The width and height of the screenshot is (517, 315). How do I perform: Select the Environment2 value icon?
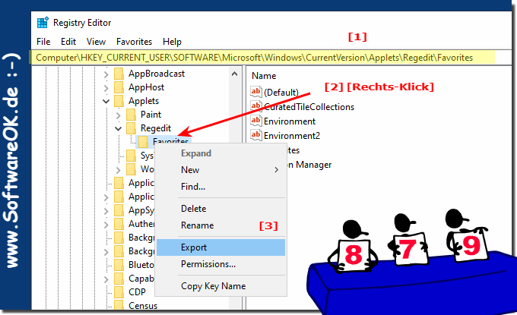256,135
